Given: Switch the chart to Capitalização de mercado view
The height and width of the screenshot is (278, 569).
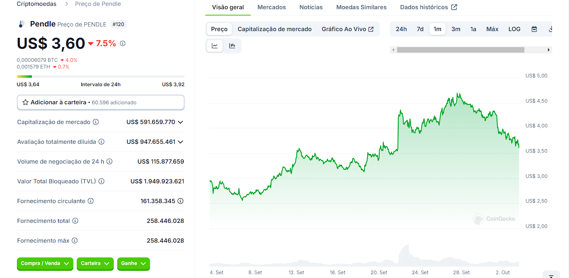Looking at the screenshot, I should [x=275, y=29].
